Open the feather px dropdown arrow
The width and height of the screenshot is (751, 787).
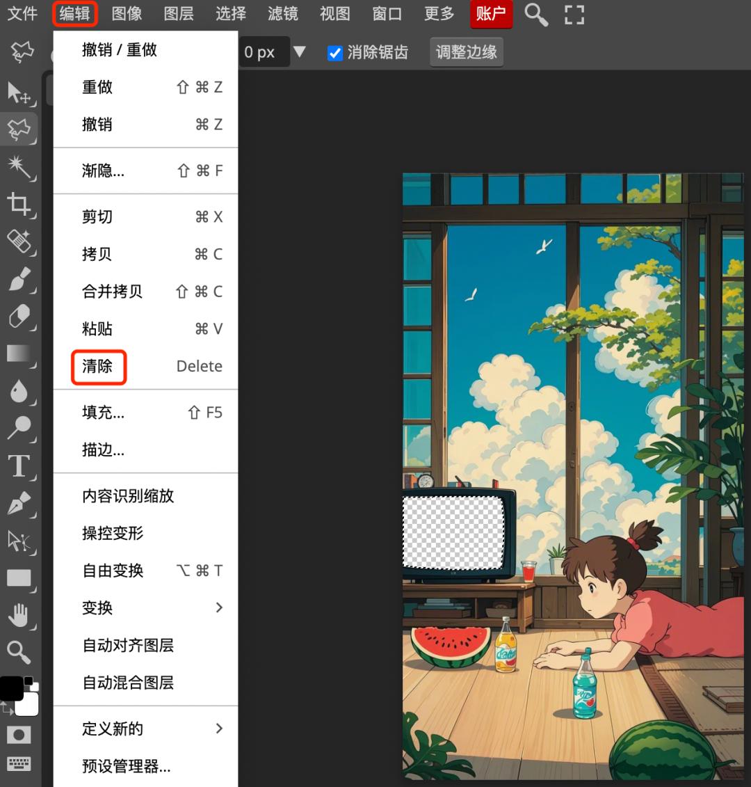(x=300, y=51)
